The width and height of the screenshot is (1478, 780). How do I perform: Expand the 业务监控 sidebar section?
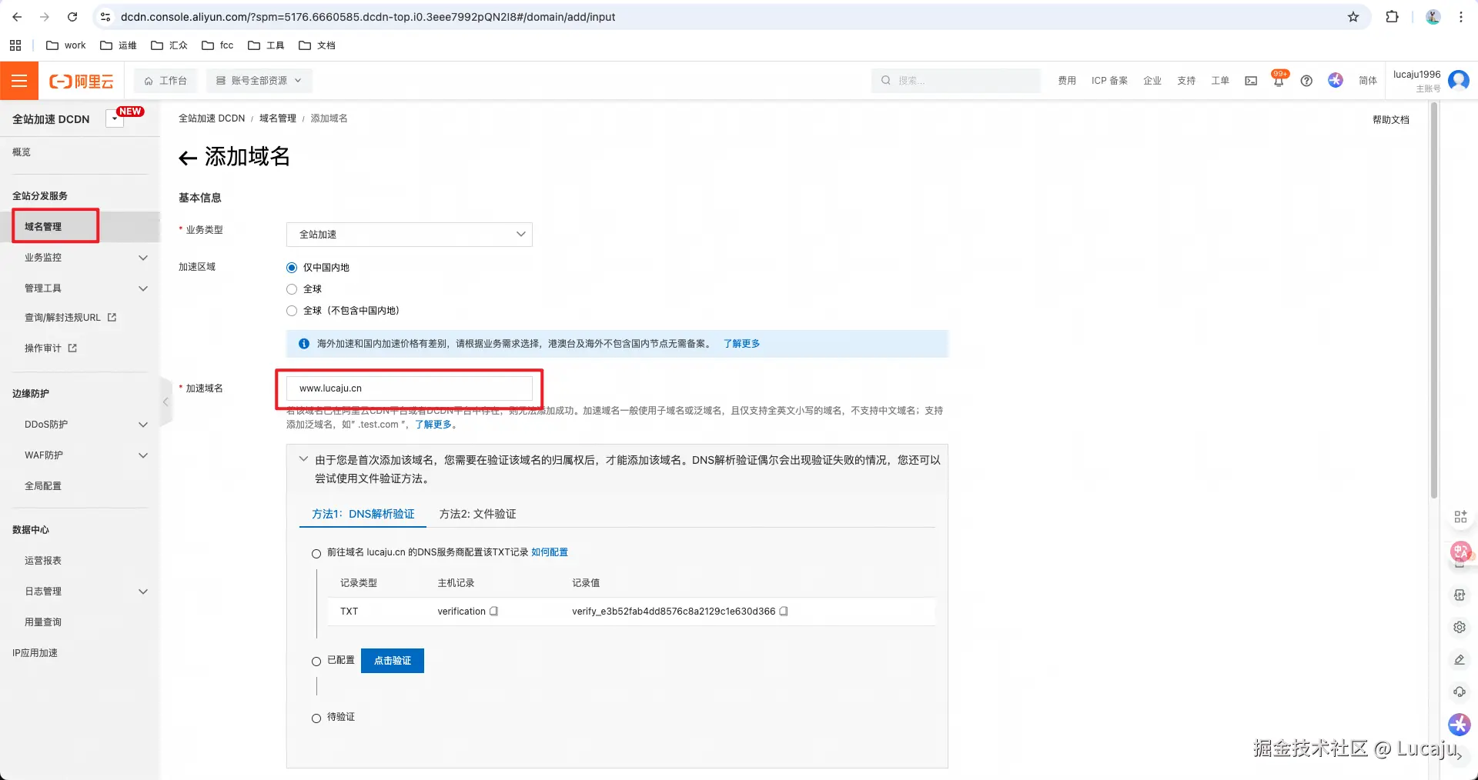click(x=44, y=258)
